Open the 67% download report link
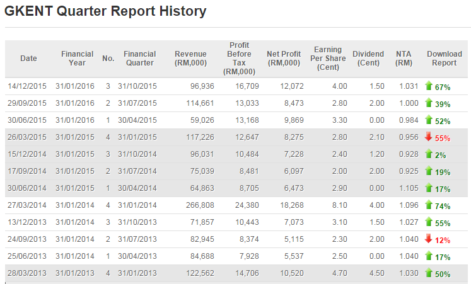This screenshot has height=284, width=471. (x=443, y=88)
